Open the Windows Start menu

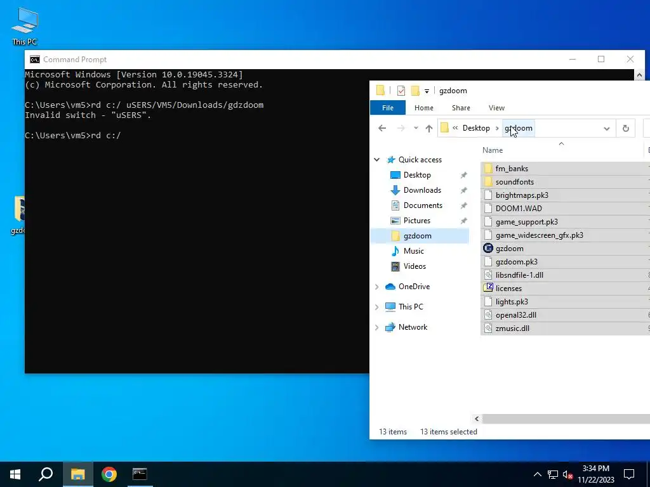pyautogui.click(x=15, y=474)
